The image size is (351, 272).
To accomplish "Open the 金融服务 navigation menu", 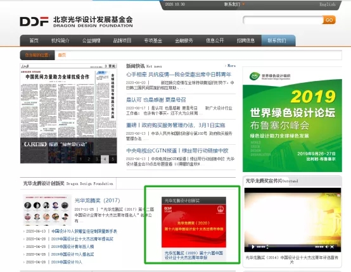I will pyautogui.click(x=184, y=40).
